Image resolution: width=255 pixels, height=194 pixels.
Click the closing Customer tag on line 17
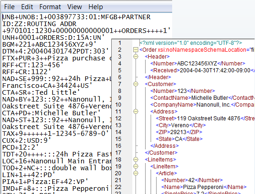coord(161,153)
